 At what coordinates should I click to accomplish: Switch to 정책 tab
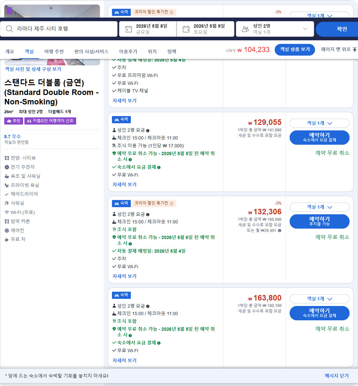coord(172,51)
